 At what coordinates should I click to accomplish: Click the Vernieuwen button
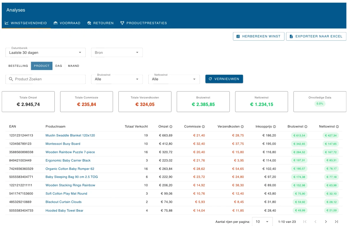coord(224,79)
